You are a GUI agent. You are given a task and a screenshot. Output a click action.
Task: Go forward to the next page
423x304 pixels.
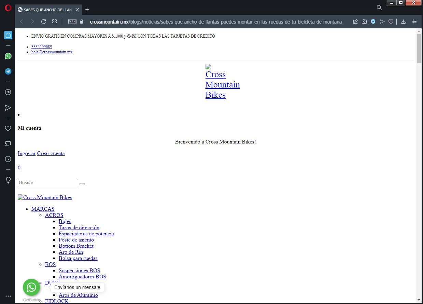click(x=32, y=22)
